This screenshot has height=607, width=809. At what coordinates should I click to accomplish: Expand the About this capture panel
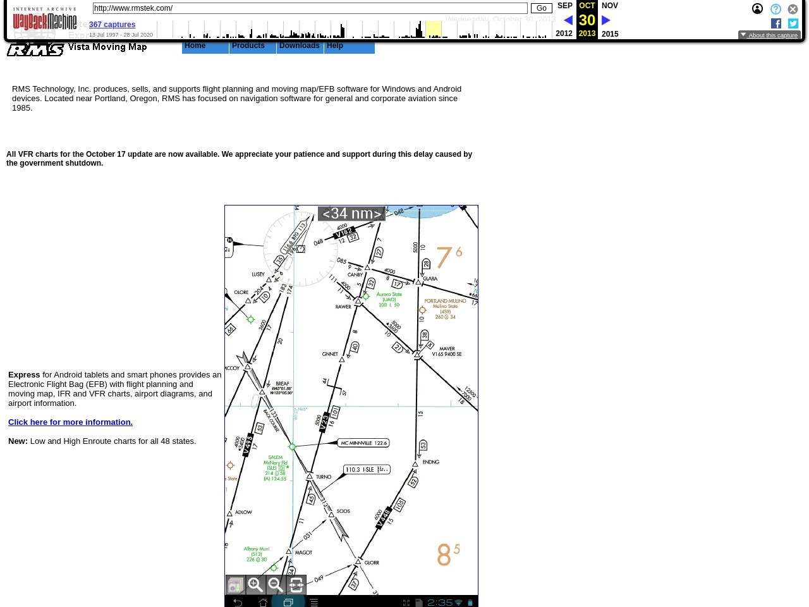pyautogui.click(x=769, y=35)
